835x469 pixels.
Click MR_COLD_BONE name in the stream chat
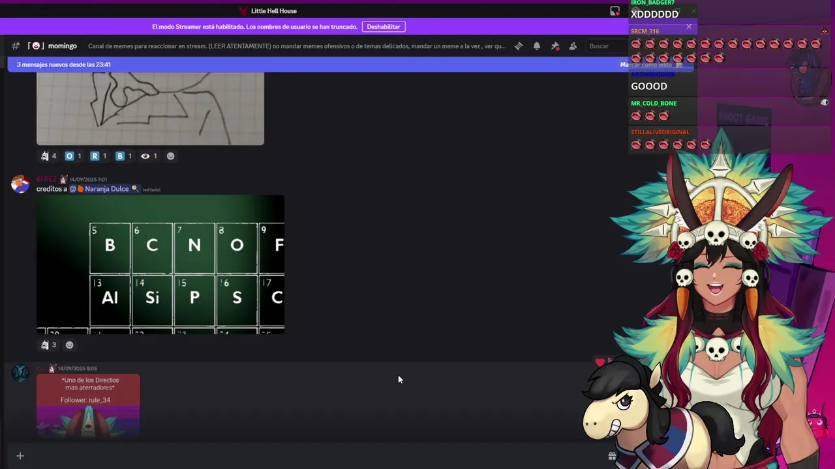pyautogui.click(x=654, y=103)
